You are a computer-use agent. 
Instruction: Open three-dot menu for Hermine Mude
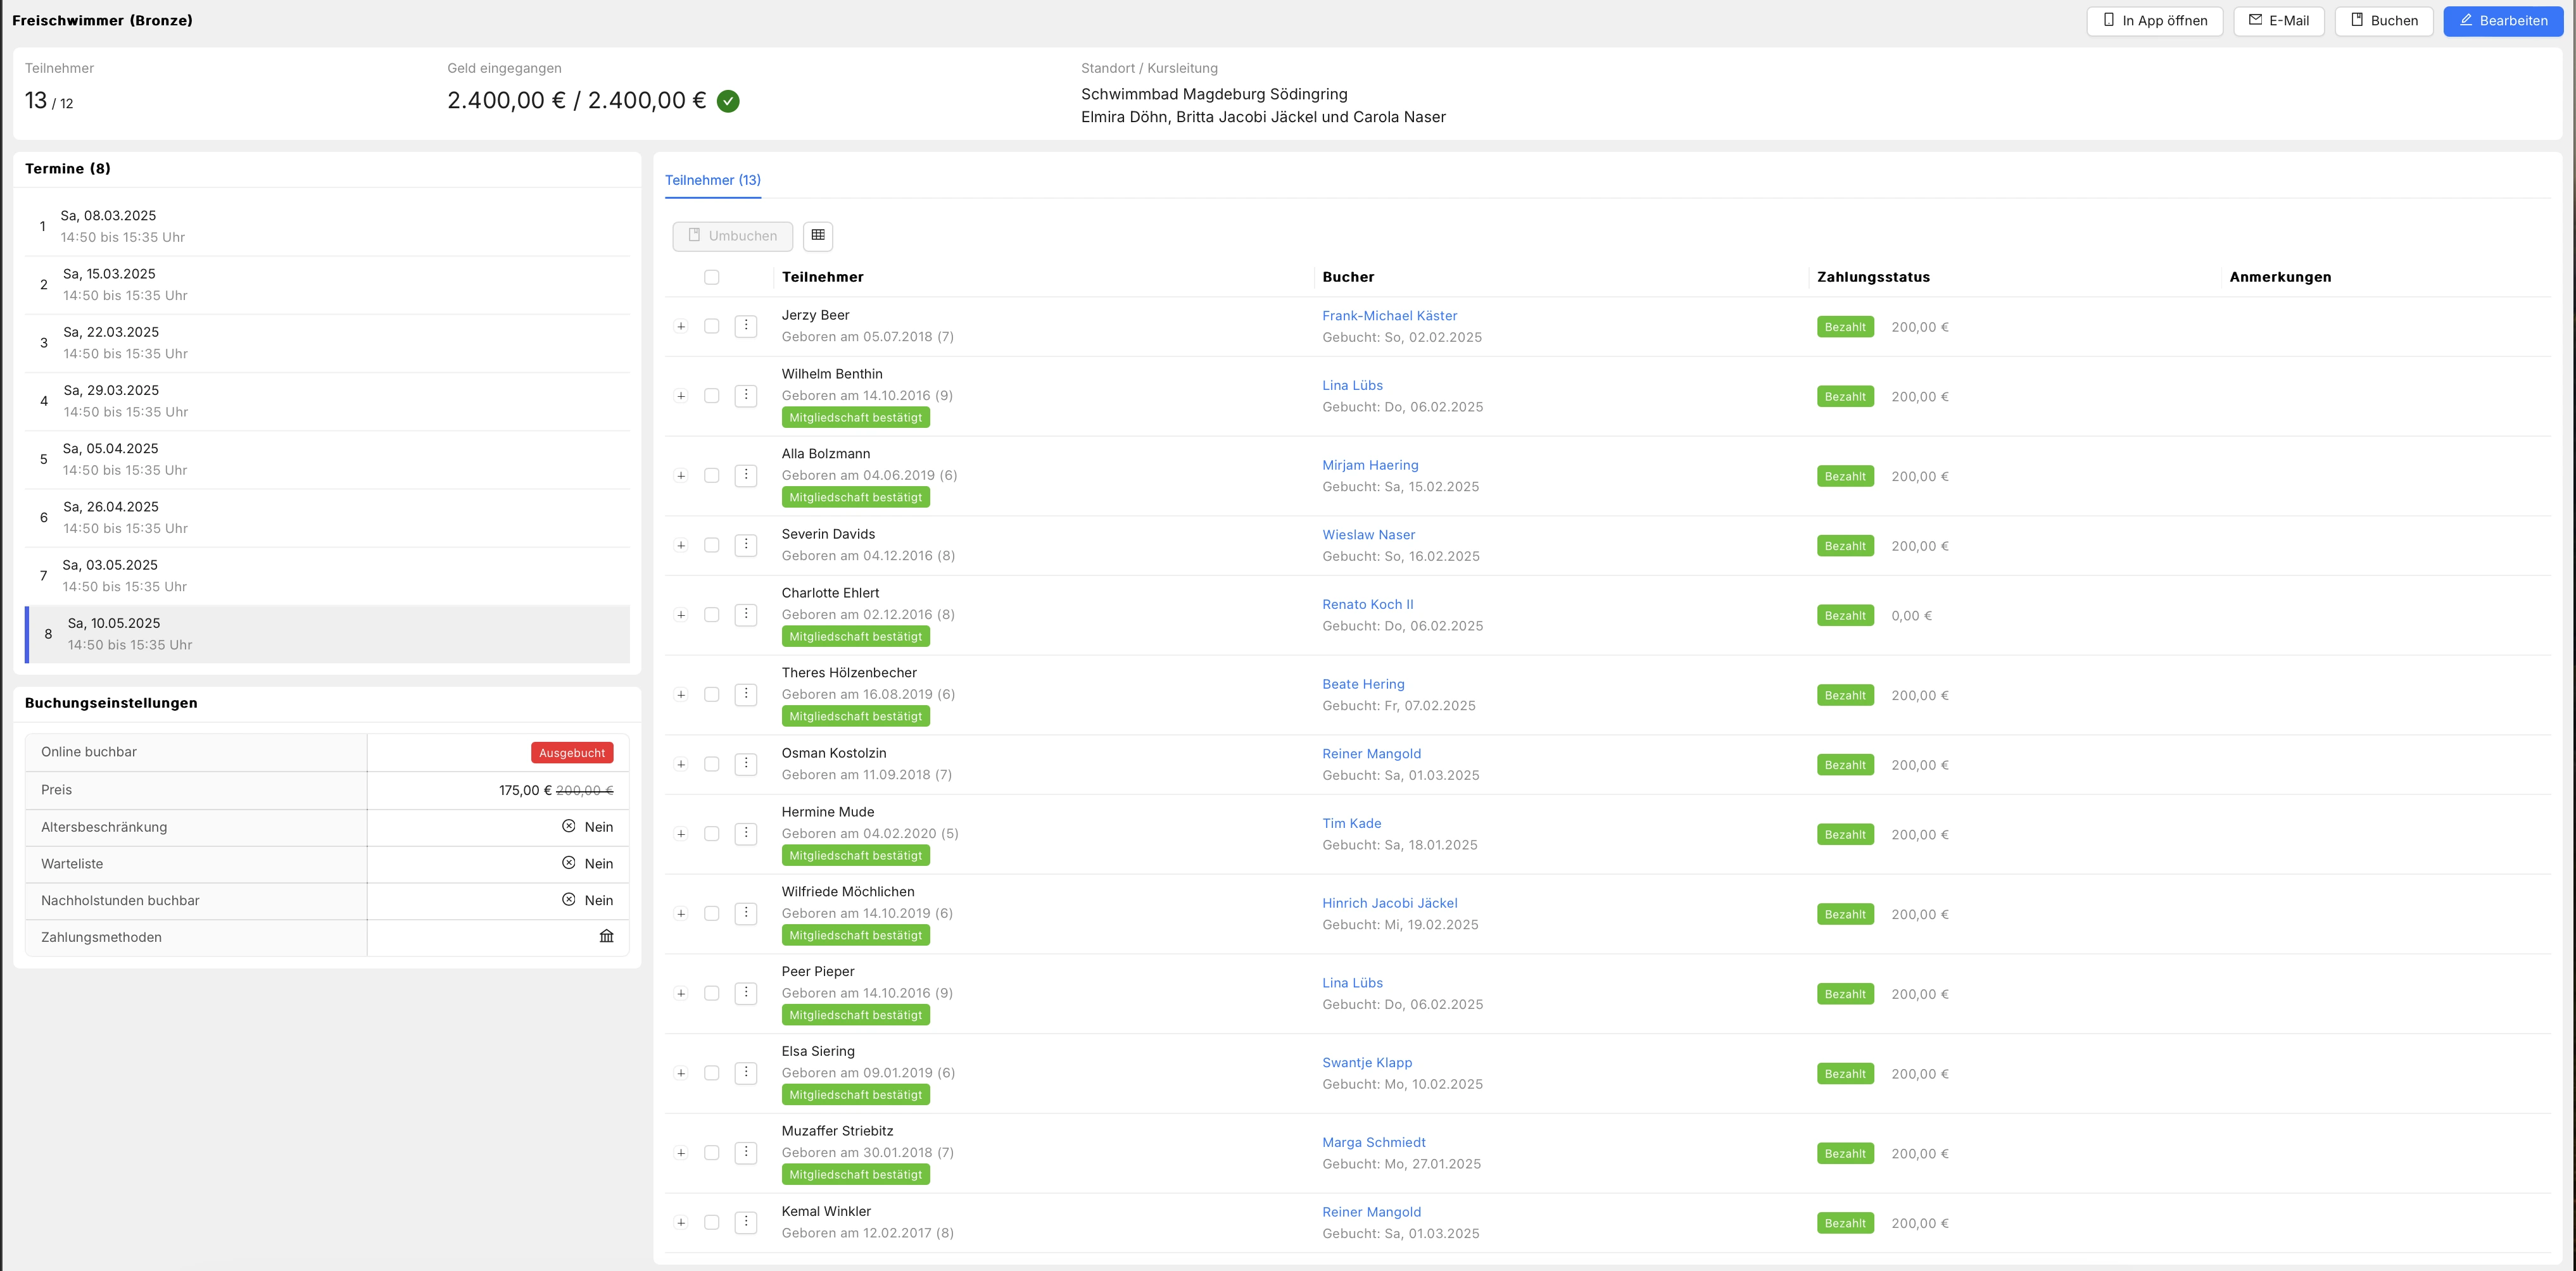[x=745, y=834]
